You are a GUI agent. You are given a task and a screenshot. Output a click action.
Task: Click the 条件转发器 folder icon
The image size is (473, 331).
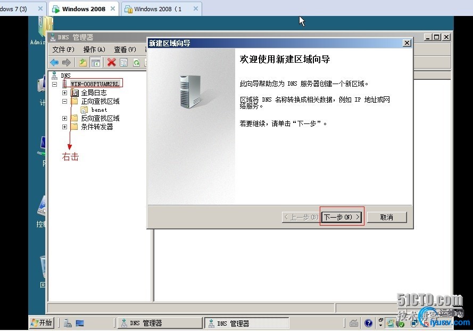pos(74,127)
